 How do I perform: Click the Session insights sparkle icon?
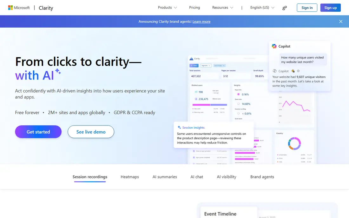179,127
